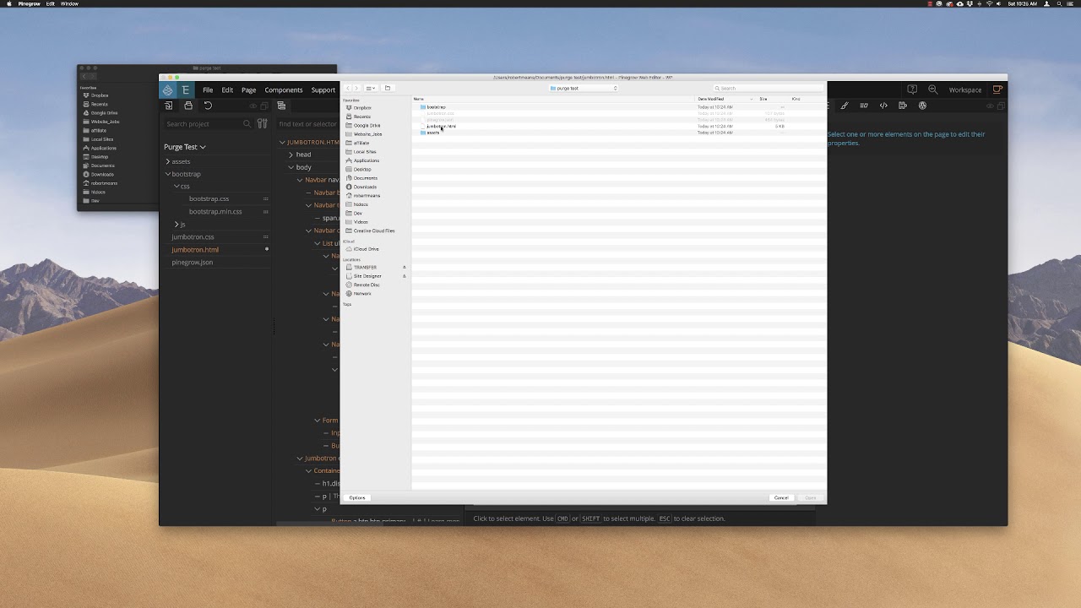This screenshot has width=1081, height=608.
Task: Click the actions icon left of WordPress icon
Action: coord(903,106)
